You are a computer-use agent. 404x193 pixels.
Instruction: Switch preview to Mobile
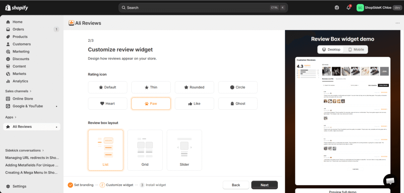point(356,49)
